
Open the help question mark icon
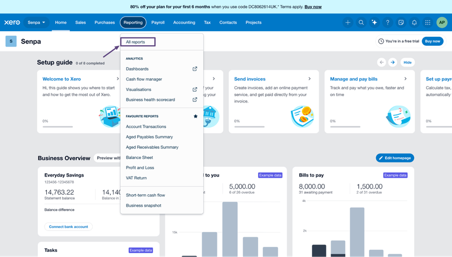point(388,22)
